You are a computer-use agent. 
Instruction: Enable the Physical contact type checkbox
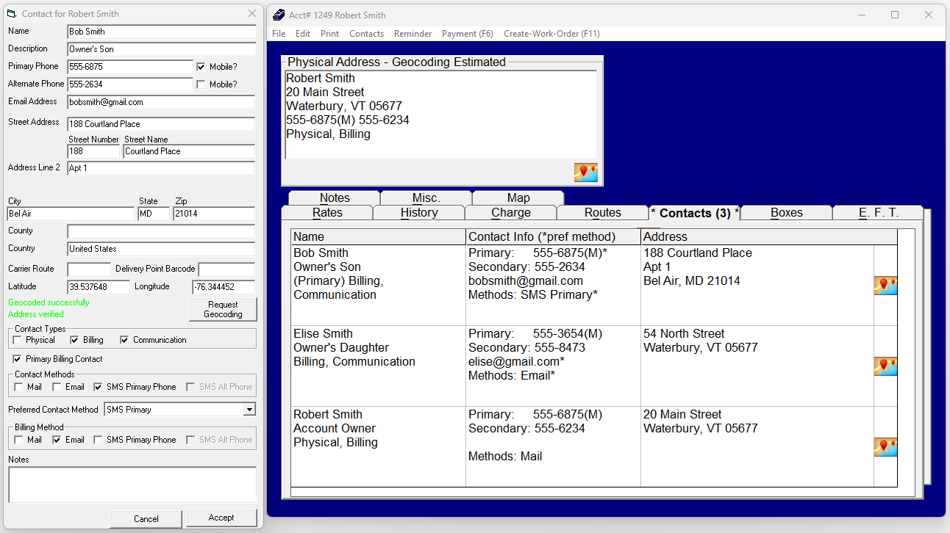pyautogui.click(x=18, y=340)
